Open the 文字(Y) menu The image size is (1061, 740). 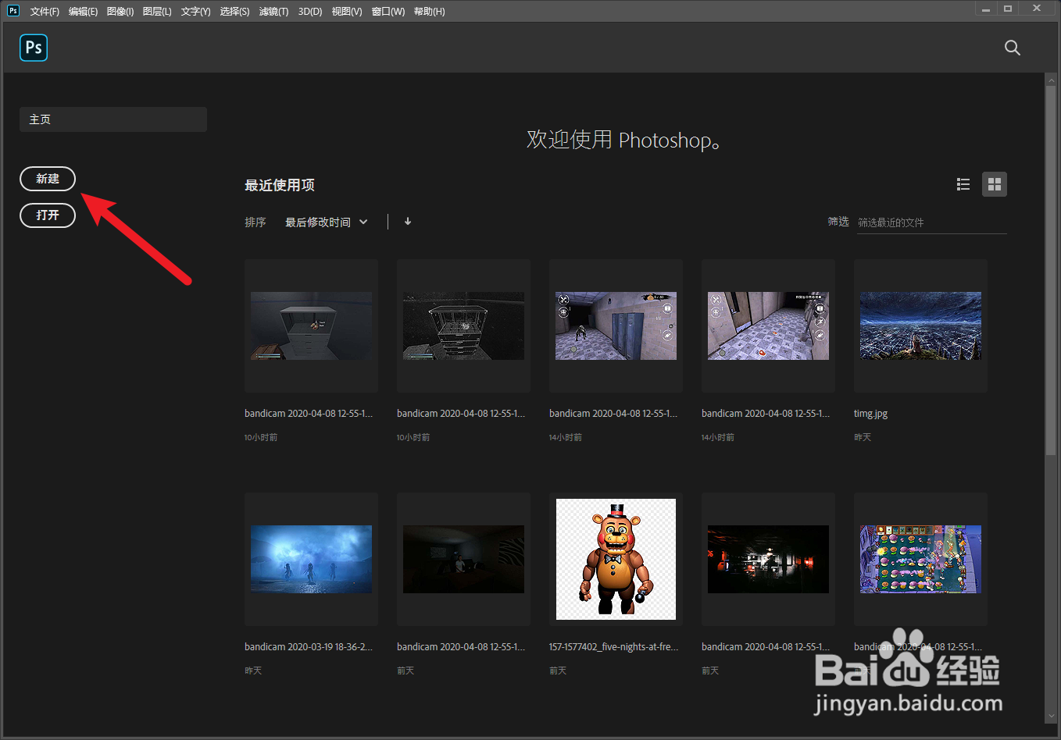click(x=195, y=11)
